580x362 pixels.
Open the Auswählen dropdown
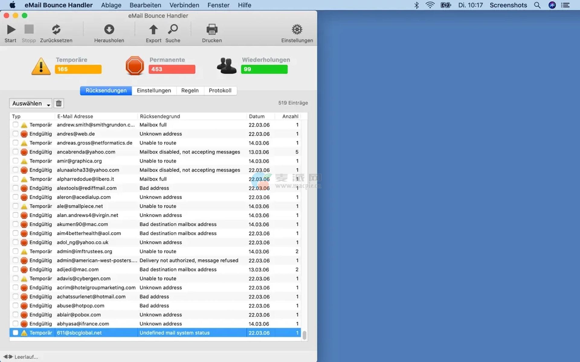tap(31, 103)
